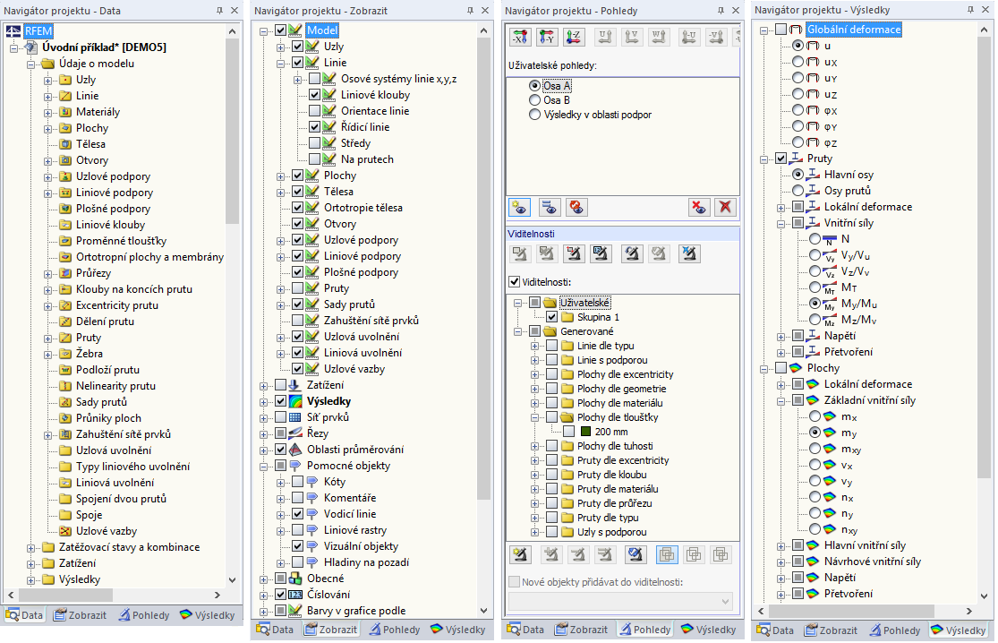Viewport: 998px width, 643px height.
Task: Enable Orientace linie checkbox
Action: [x=314, y=111]
